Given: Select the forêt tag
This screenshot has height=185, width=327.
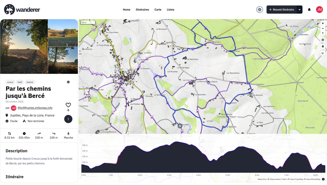Looking at the screenshot, I should (x=20, y=82).
